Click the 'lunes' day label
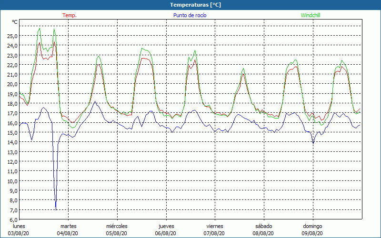 (19, 226)
